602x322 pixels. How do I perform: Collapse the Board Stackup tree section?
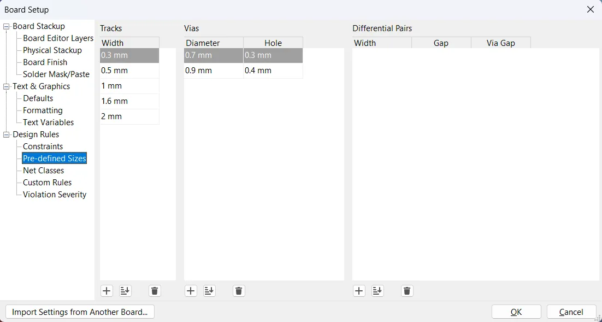click(7, 26)
